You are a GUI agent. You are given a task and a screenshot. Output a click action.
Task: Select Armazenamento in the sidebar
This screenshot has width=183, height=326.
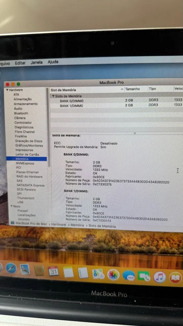click(x=26, y=104)
